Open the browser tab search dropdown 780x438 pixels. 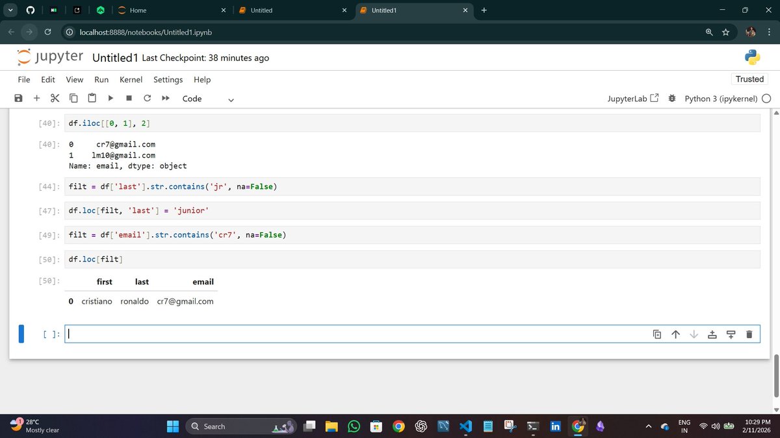[10, 10]
